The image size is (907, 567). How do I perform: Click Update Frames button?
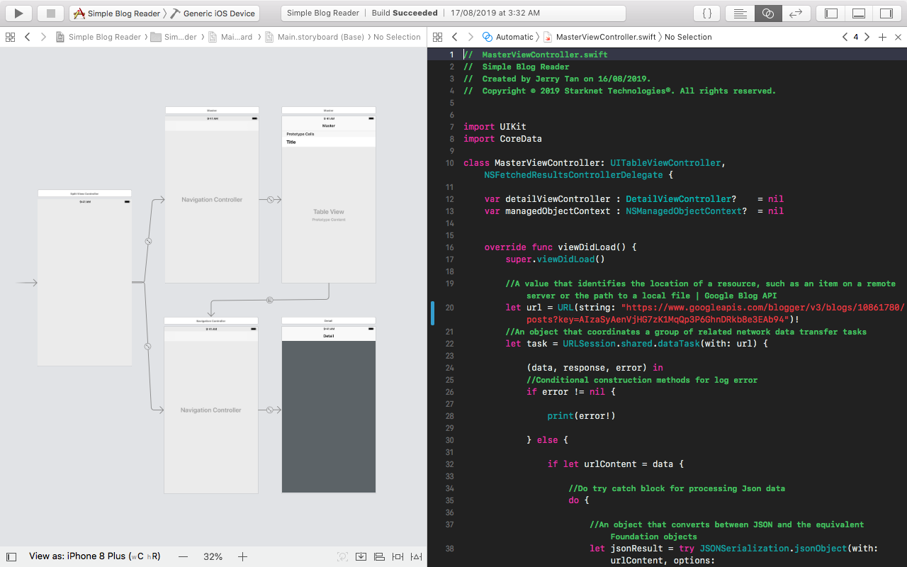[342, 557]
